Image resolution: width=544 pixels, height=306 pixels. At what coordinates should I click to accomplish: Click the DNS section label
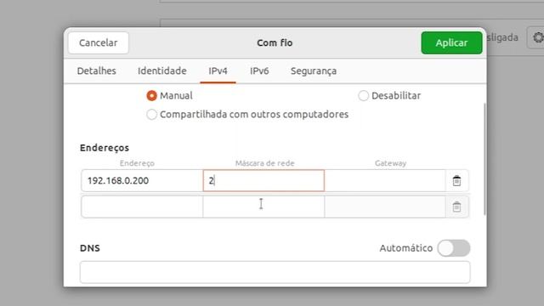pos(90,248)
